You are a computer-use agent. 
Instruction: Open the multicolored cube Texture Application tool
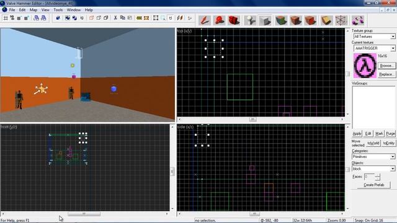[281, 20]
